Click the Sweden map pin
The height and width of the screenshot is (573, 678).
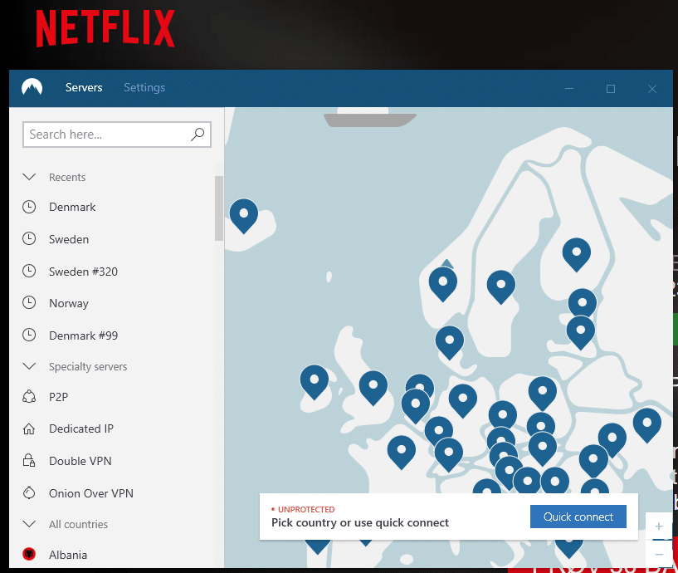500,287
